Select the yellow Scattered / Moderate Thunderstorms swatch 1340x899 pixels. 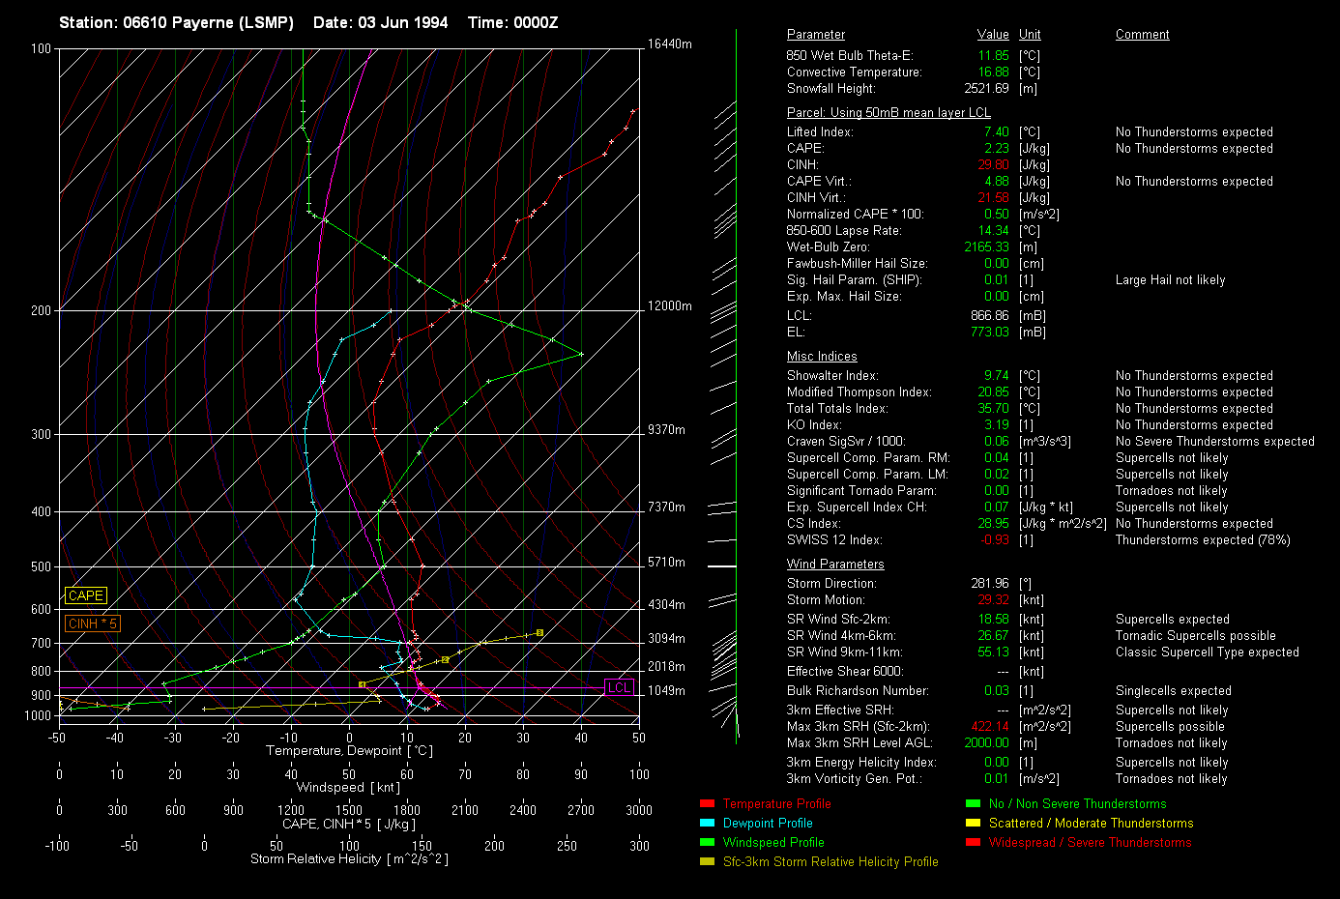click(973, 823)
